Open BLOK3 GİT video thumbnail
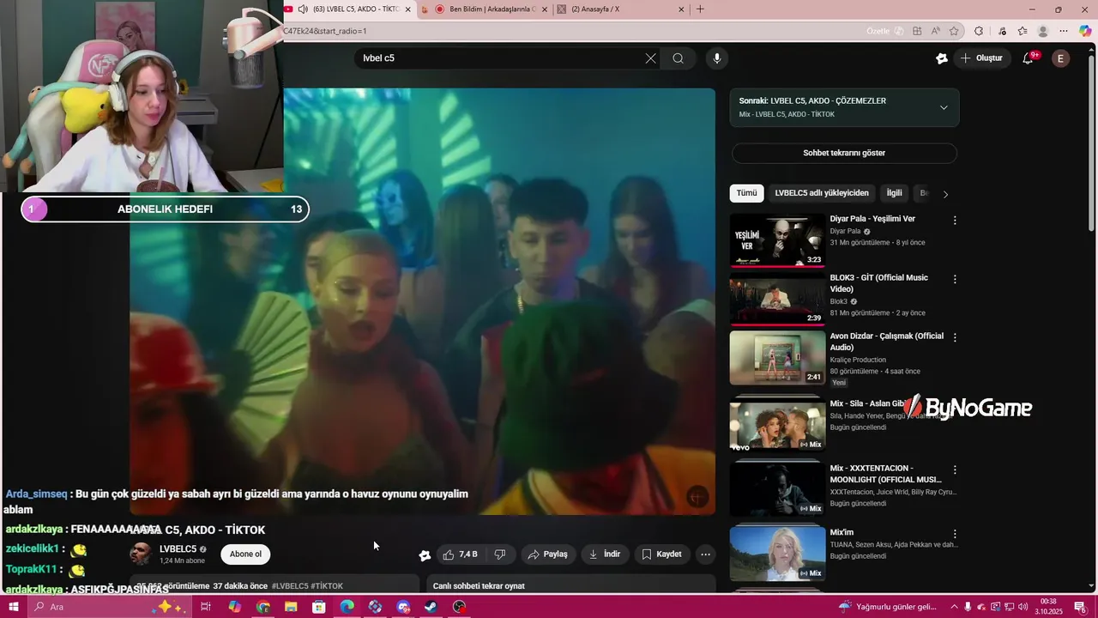This screenshot has width=1098, height=618. 777,300
